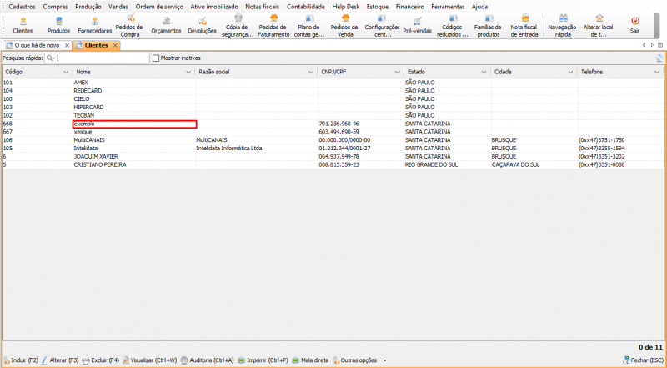Click Imprimir (Ctrl+P) at the bottom
Image resolution: width=667 pixels, height=368 pixels.
pyautogui.click(x=263, y=360)
